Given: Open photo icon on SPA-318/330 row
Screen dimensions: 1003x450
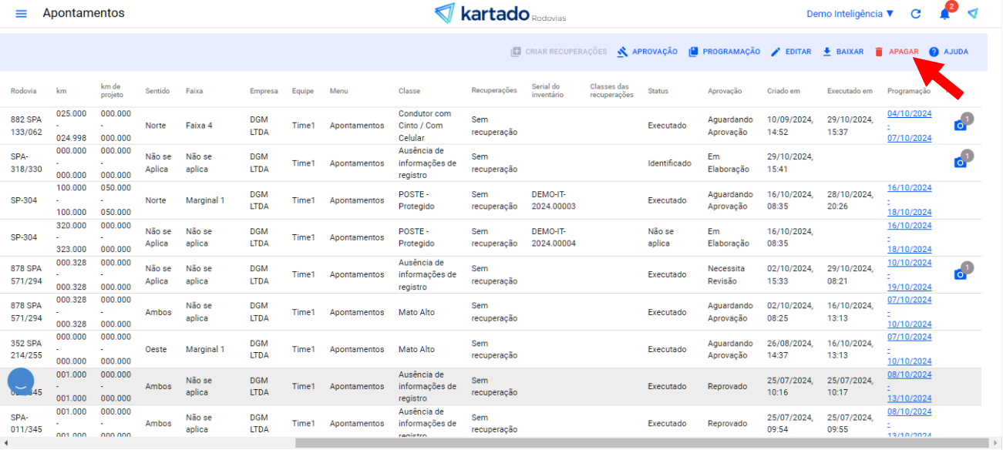Looking at the screenshot, I should (960, 162).
